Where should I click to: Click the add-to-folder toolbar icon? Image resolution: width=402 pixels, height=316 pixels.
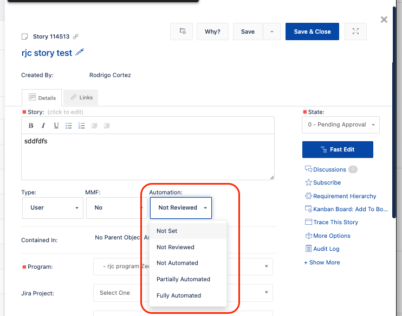181,31
